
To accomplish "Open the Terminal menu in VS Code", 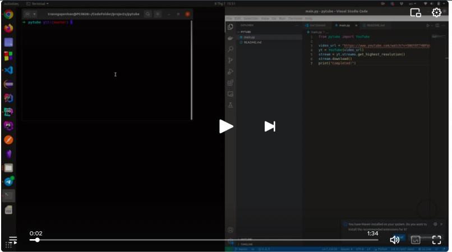I will [x=296, y=18].
